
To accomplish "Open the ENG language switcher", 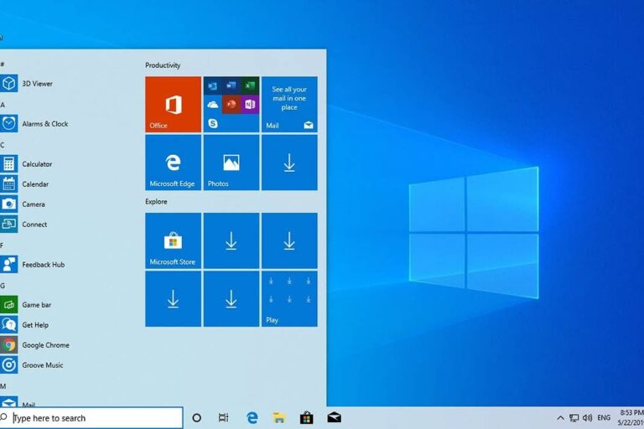I will (x=605, y=417).
